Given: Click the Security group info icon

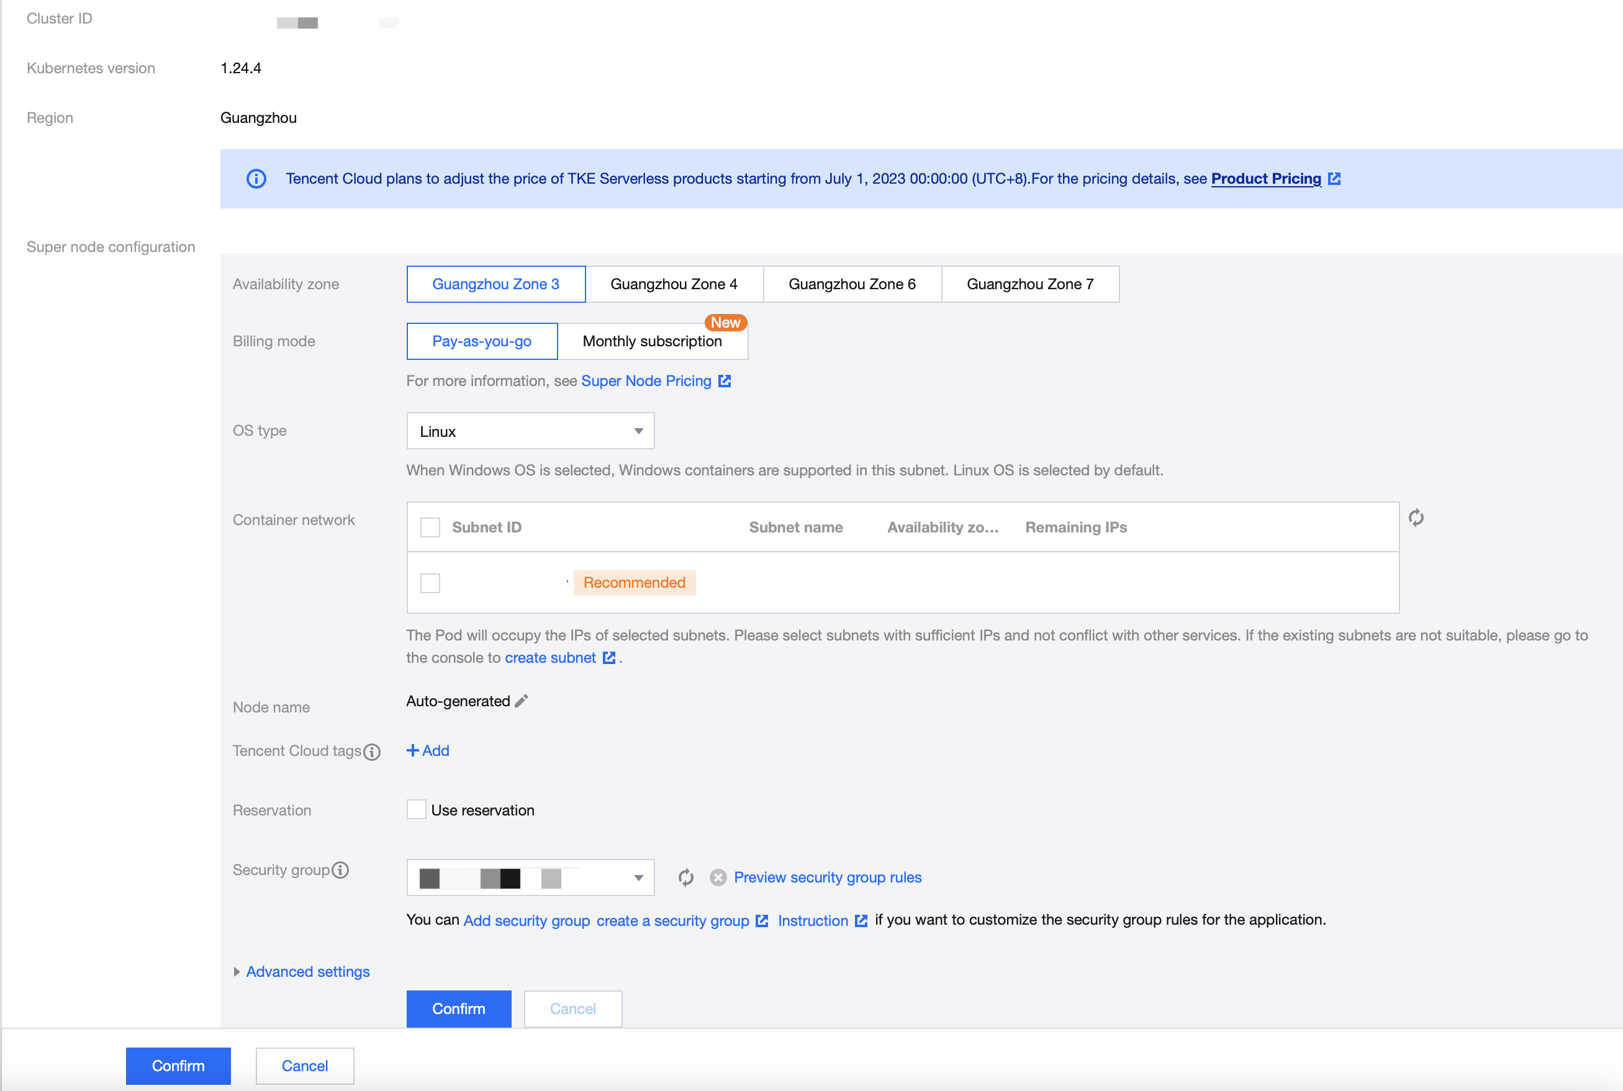Looking at the screenshot, I should pyautogui.click(x=340, y=869).
